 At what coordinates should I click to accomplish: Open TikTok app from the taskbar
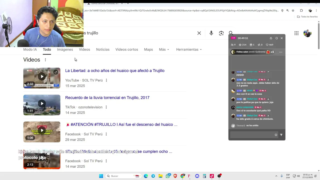coord(212,176)
